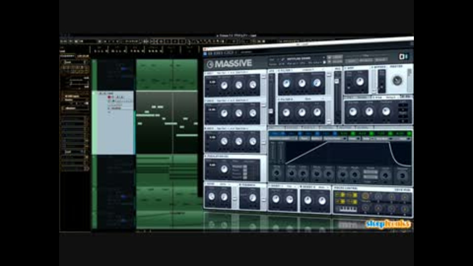This screenshot has height=266, width=473.
Task: Enable last Modulation OSC mode checkbox
Action: coord(245,178)
